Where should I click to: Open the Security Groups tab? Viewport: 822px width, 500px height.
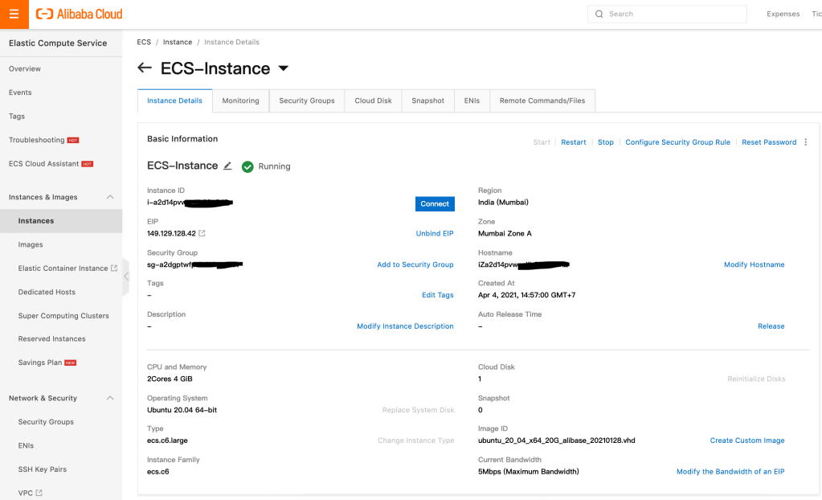point(306,101)
